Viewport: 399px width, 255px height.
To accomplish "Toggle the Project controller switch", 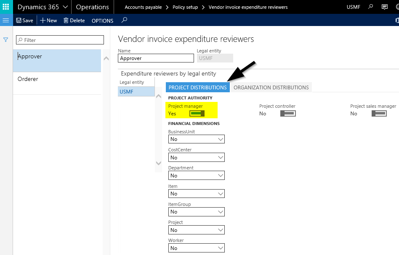I will click(x=288, y=114).
